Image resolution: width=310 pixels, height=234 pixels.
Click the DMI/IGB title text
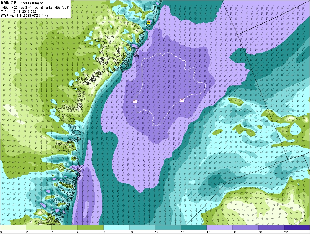click(8, 3)
